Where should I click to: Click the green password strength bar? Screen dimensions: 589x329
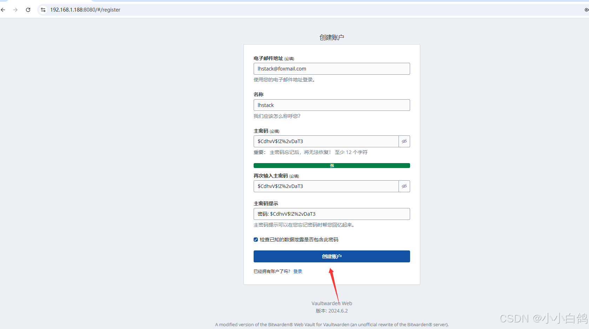point(332,166)
